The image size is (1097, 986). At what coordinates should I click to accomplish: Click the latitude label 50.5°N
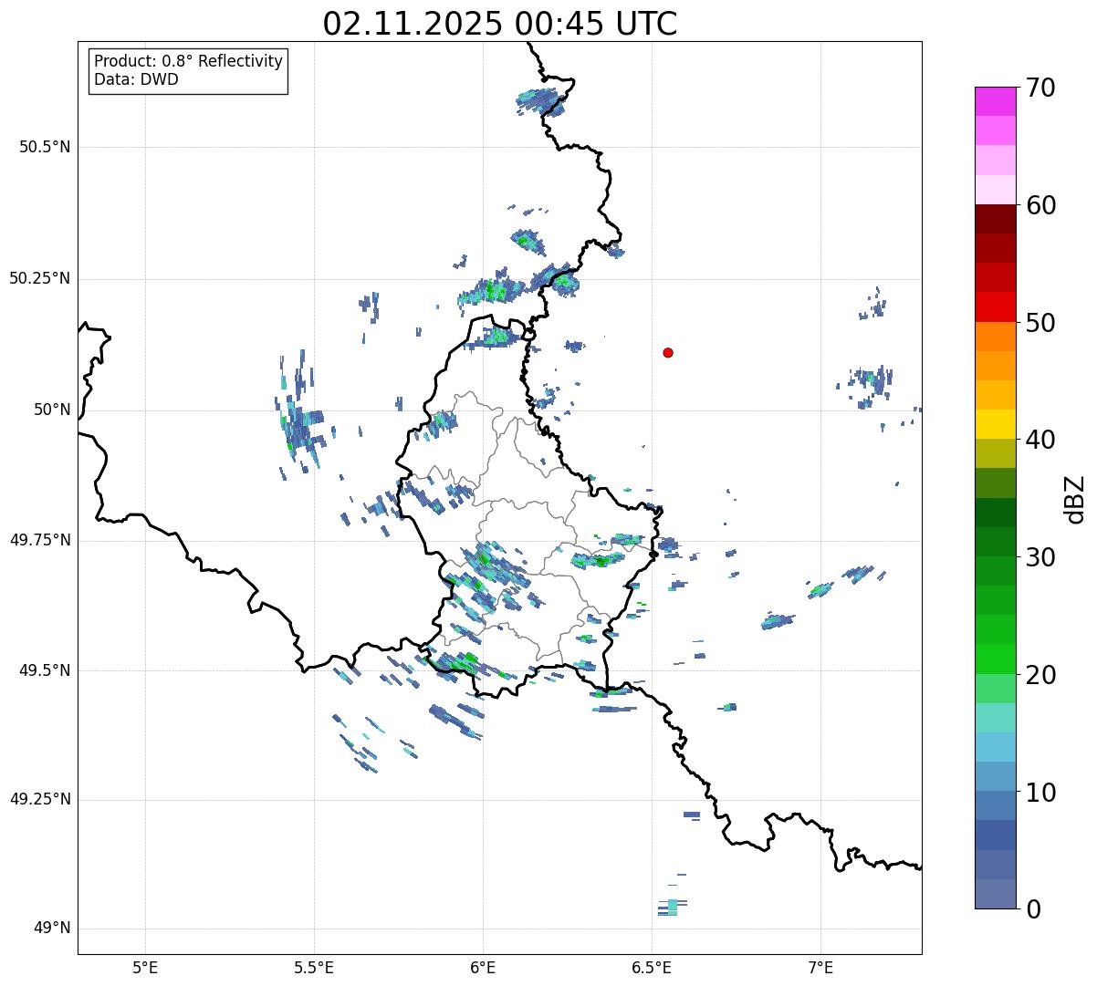[44, 147]
